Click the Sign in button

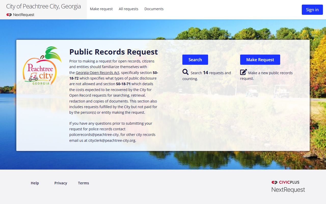(312, 10)
